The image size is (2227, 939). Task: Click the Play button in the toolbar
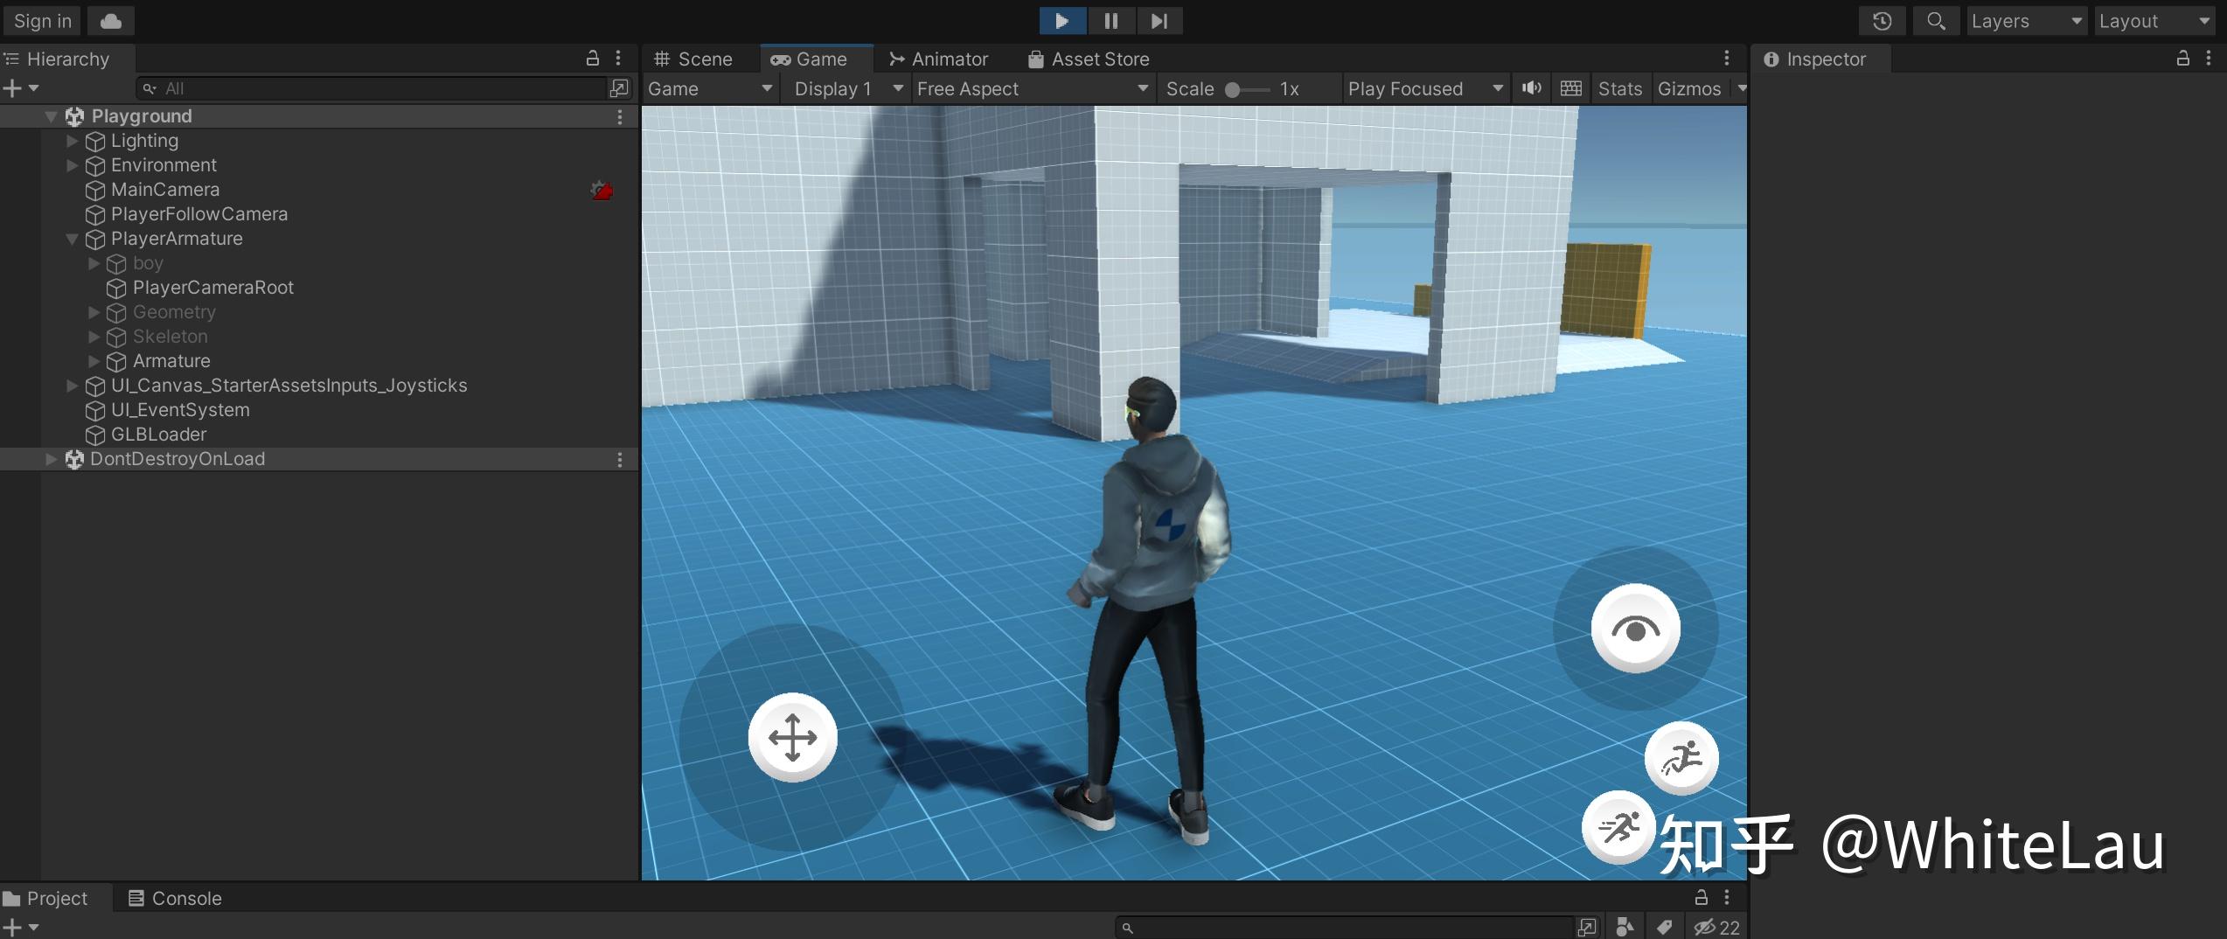[1061, 21]
